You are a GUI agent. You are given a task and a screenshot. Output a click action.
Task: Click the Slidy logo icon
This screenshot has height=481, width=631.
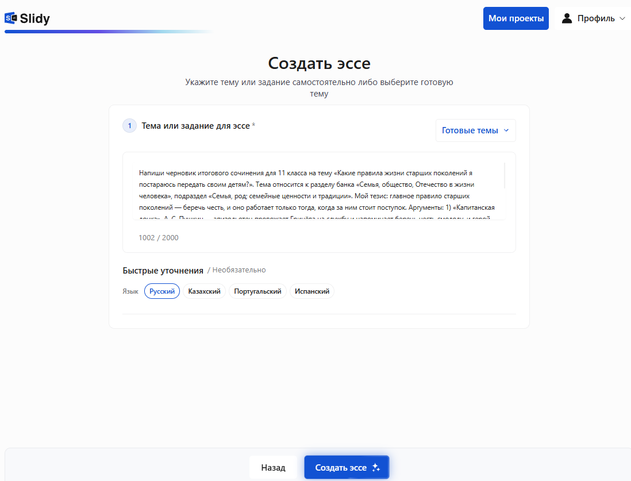point(11,18)
